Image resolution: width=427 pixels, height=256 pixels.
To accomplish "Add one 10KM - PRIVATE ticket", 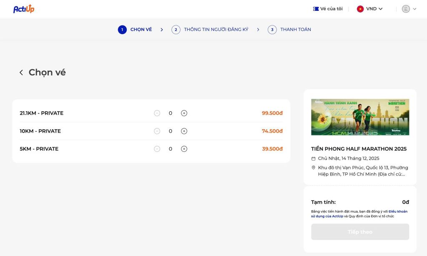I will [x=184, y=131].
